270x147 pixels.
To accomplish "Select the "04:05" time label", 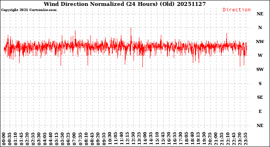I will coord(45,139).
